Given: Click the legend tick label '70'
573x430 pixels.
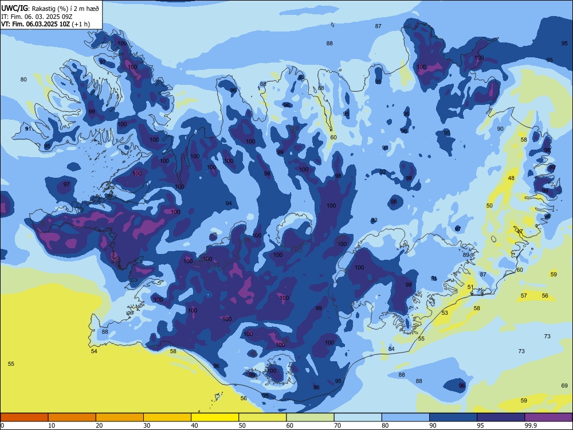Looking at the screenshot, I should pyautogui.click(x=337, y=425).
